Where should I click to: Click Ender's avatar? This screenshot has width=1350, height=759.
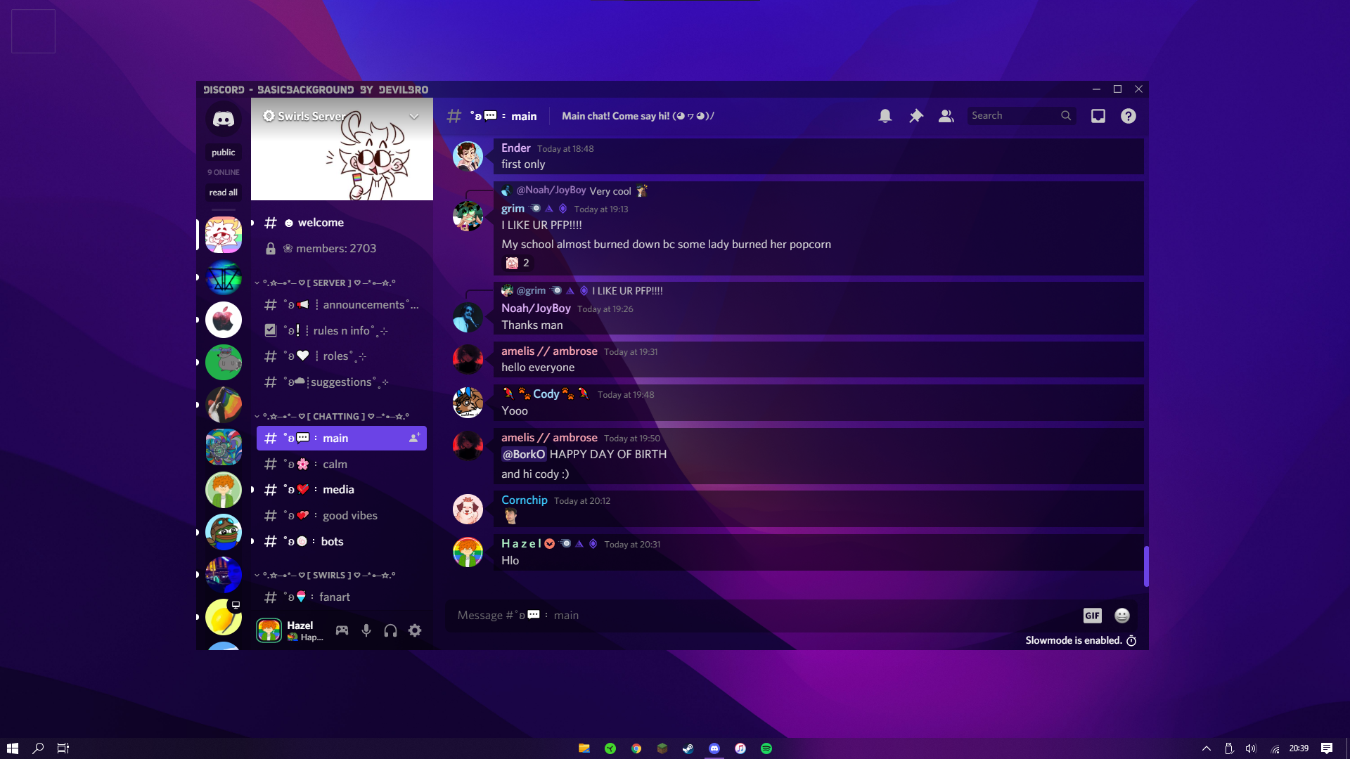(468, 156)
